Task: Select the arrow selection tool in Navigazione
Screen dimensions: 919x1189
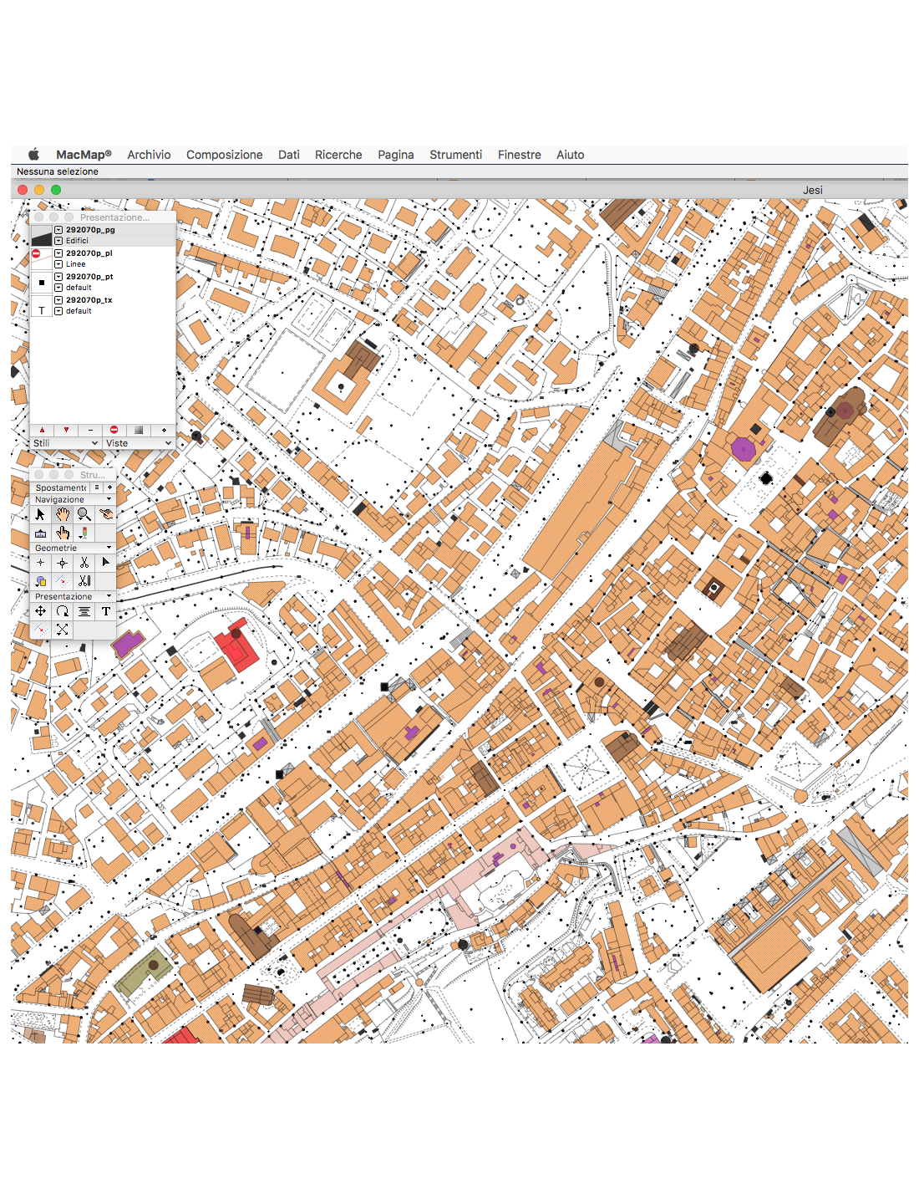Action: (x=40, y=514)
